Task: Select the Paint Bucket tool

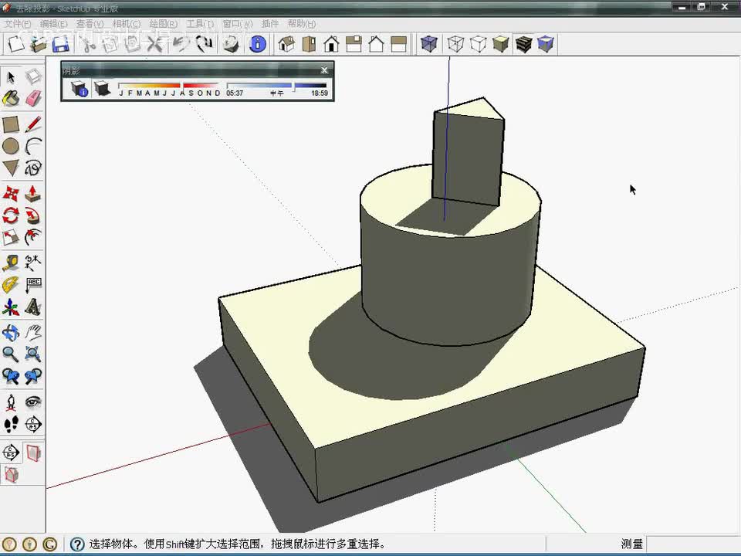Action: click(11, 99)
